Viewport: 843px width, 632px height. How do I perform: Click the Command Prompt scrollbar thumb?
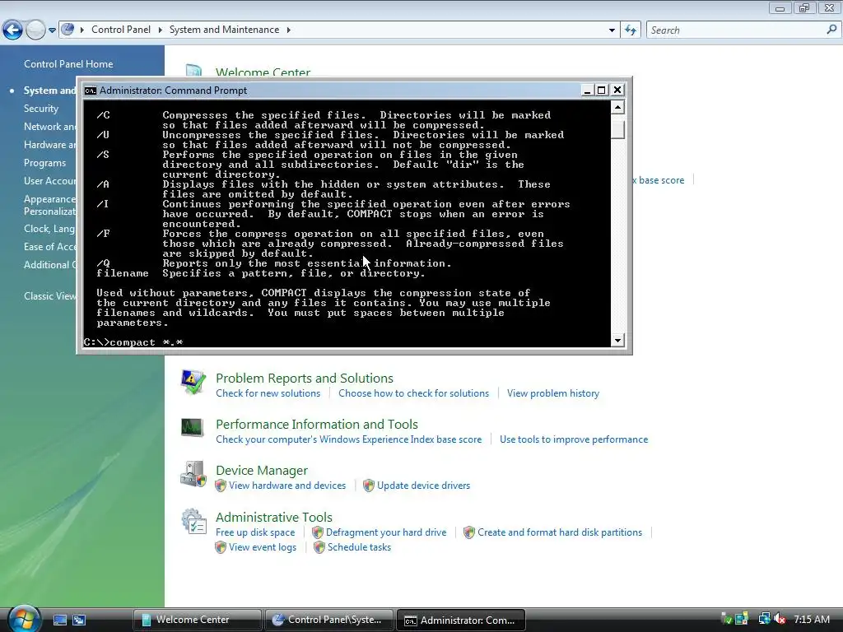click(617, 129)
